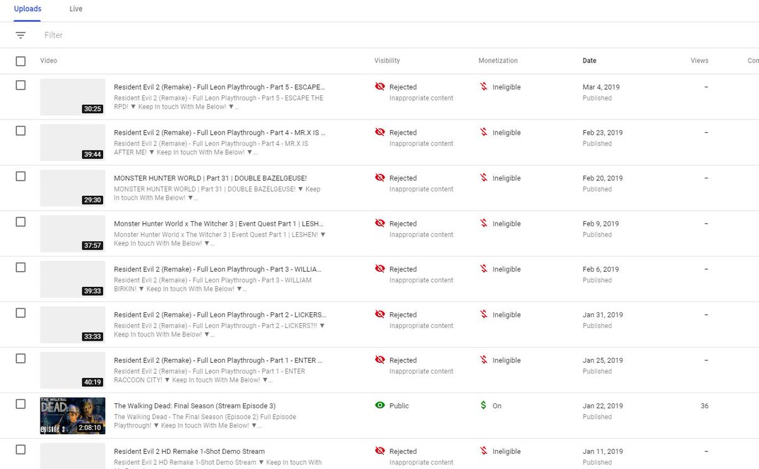Viewport: 759px width, 469px height.
Task: Toggle the select-all videos checkbox
Action: tap(21, 61)
